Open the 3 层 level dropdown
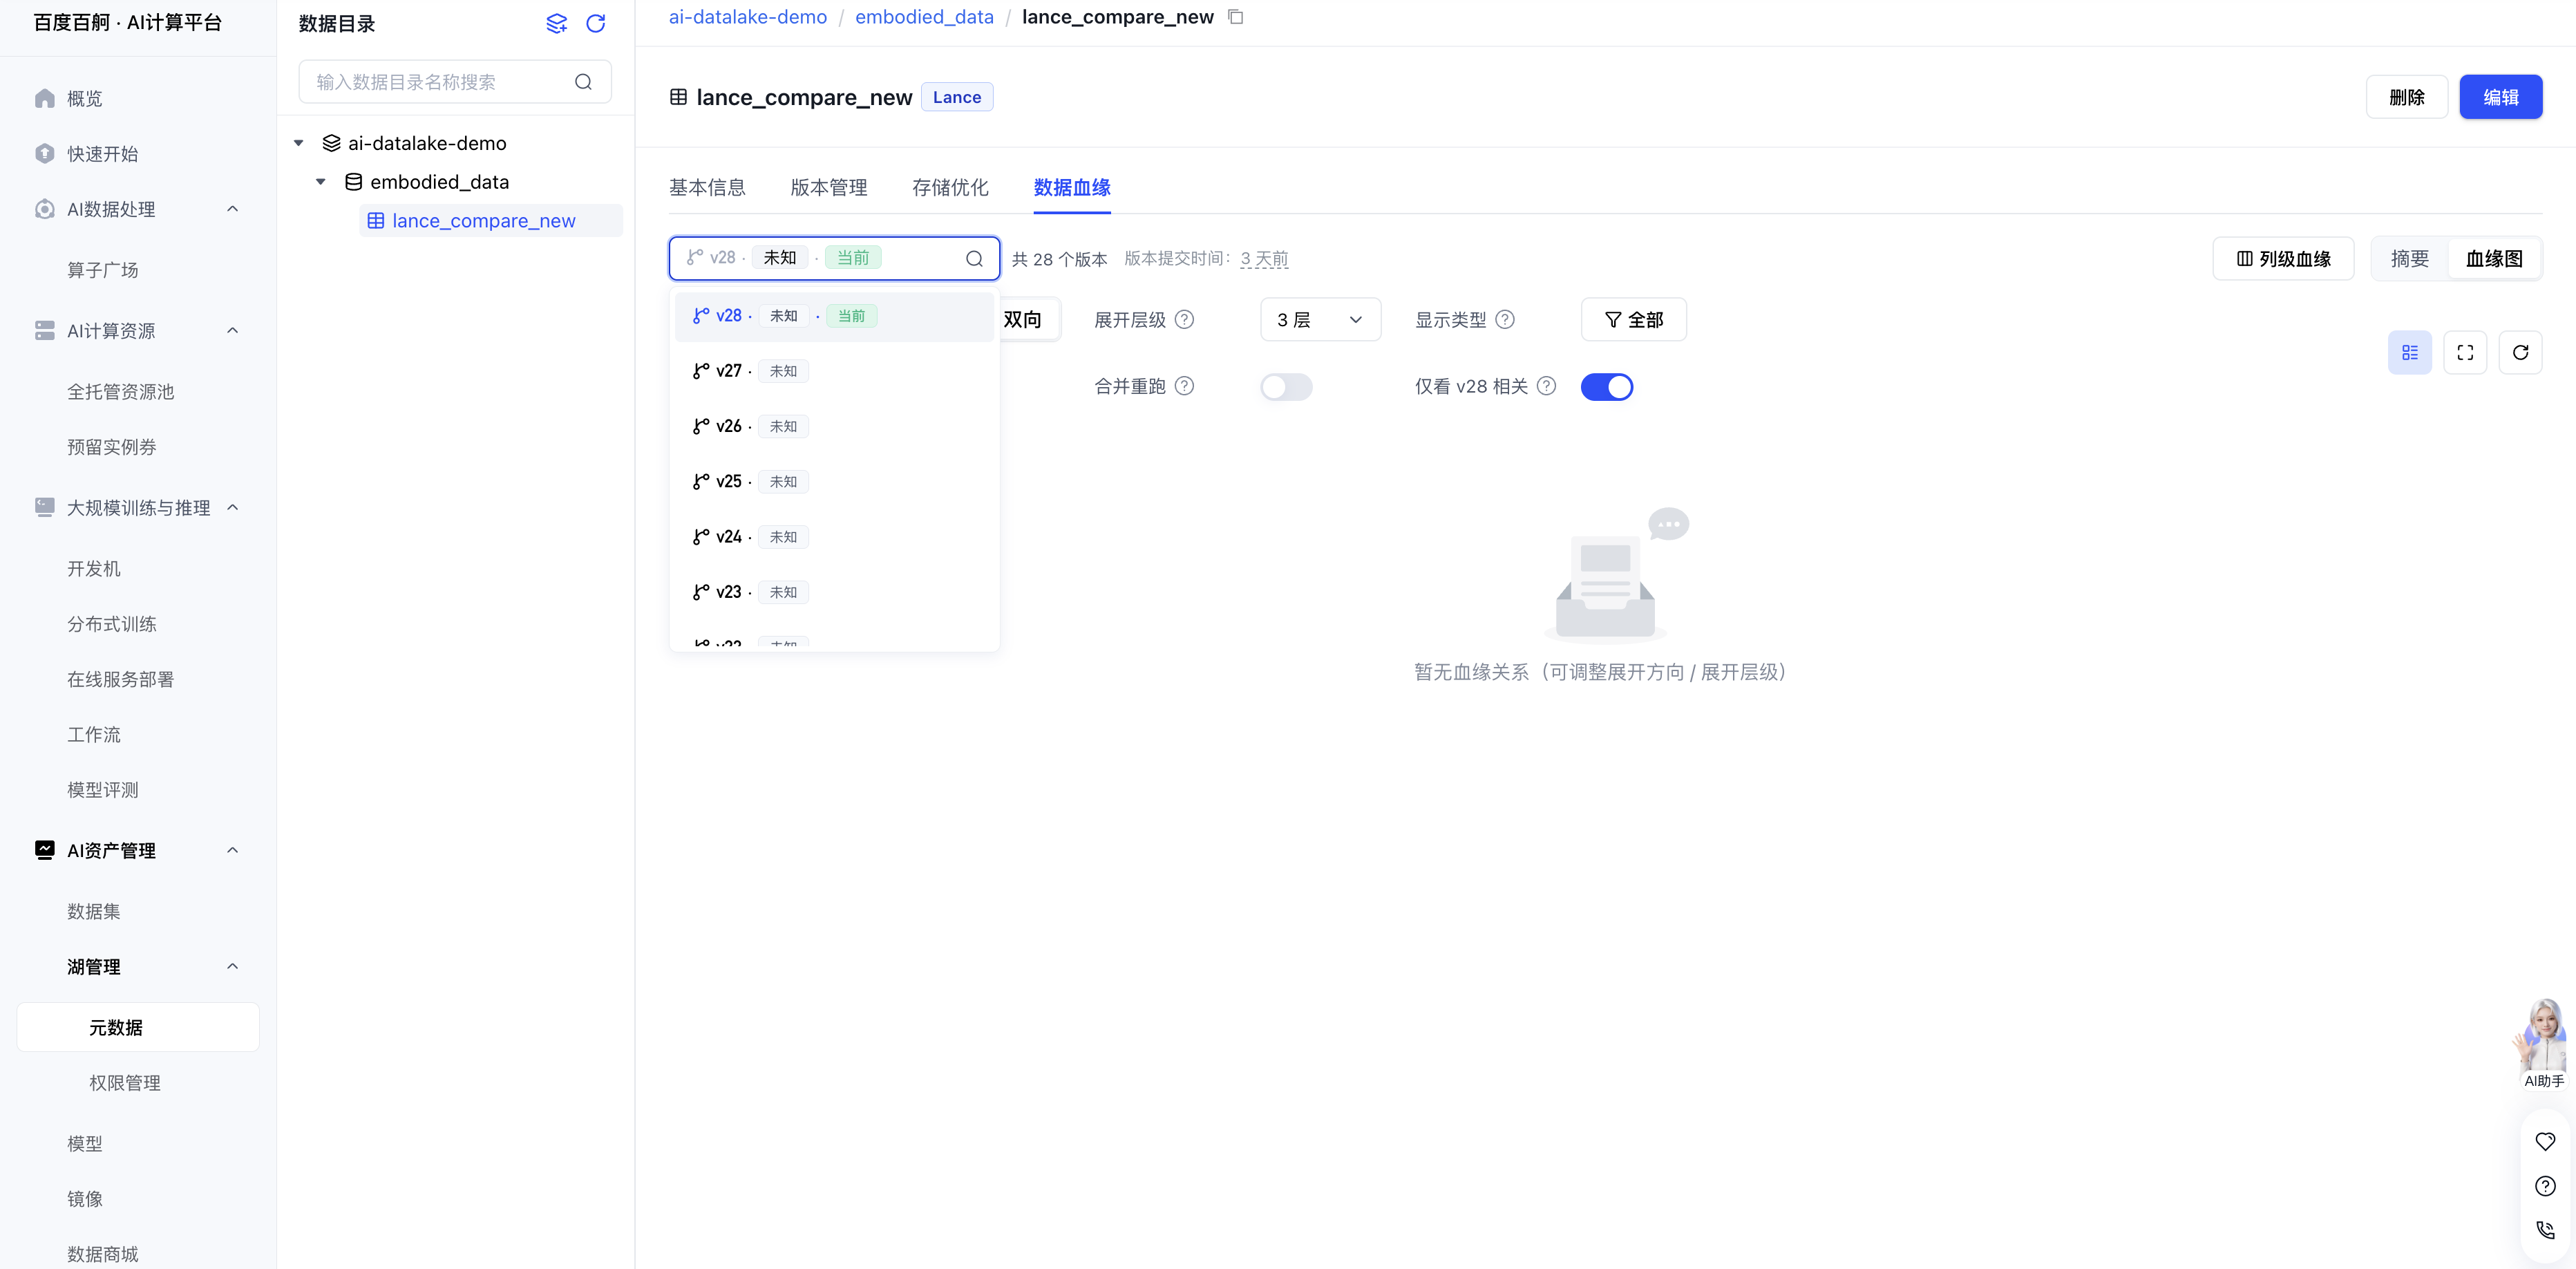2576x1269 pixels. click(1320, 320)
